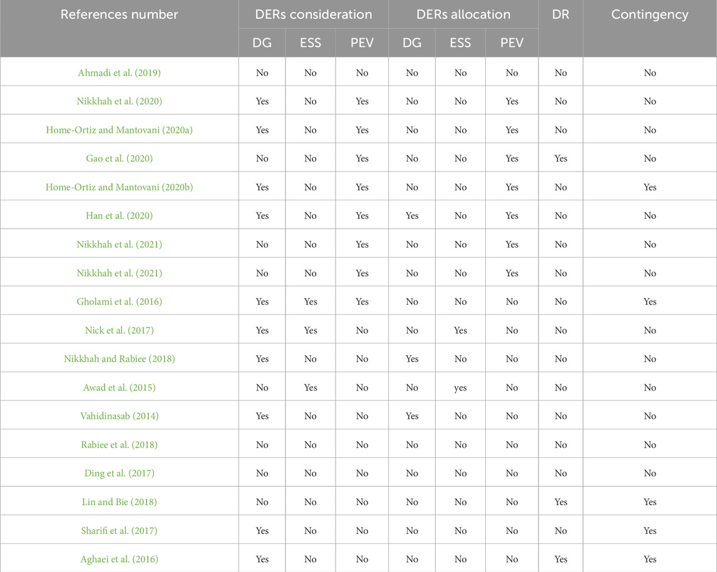Screen dimensions: 717x572
Task: Open Home-Ortiz and Mantovani (2020a) reference
Action: point(120,130)
